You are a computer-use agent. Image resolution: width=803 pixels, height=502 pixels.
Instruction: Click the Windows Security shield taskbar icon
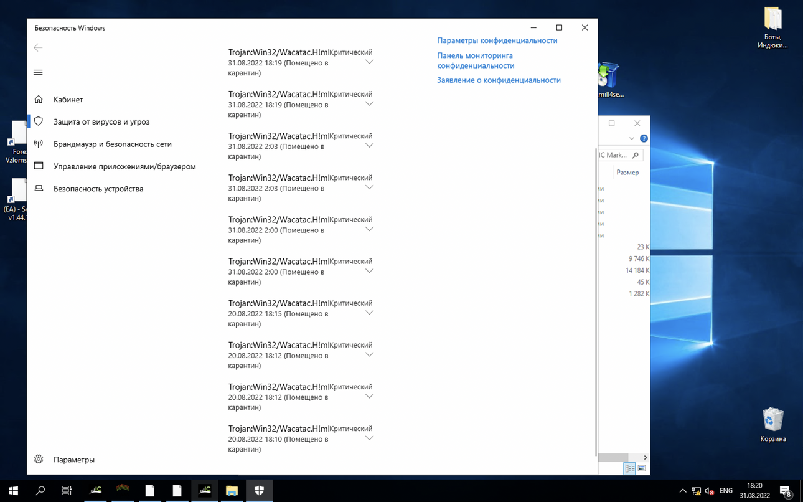pyautogui.click(x=259, y=490)
